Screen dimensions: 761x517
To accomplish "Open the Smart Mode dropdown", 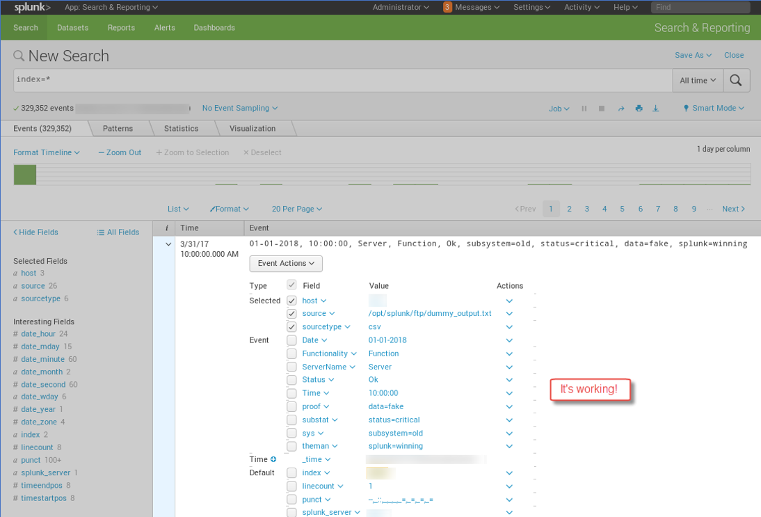I will click(713, 109).
